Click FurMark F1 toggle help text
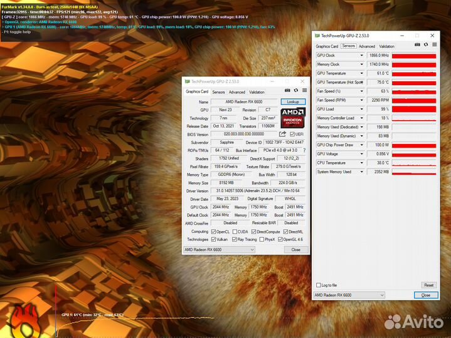Screen dimensions: 451x338 pyautogui.click(x=17, y=32)
